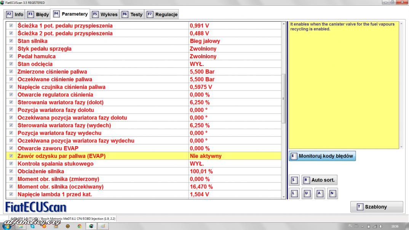Click the Monitoruj kody błędów button

322,156
